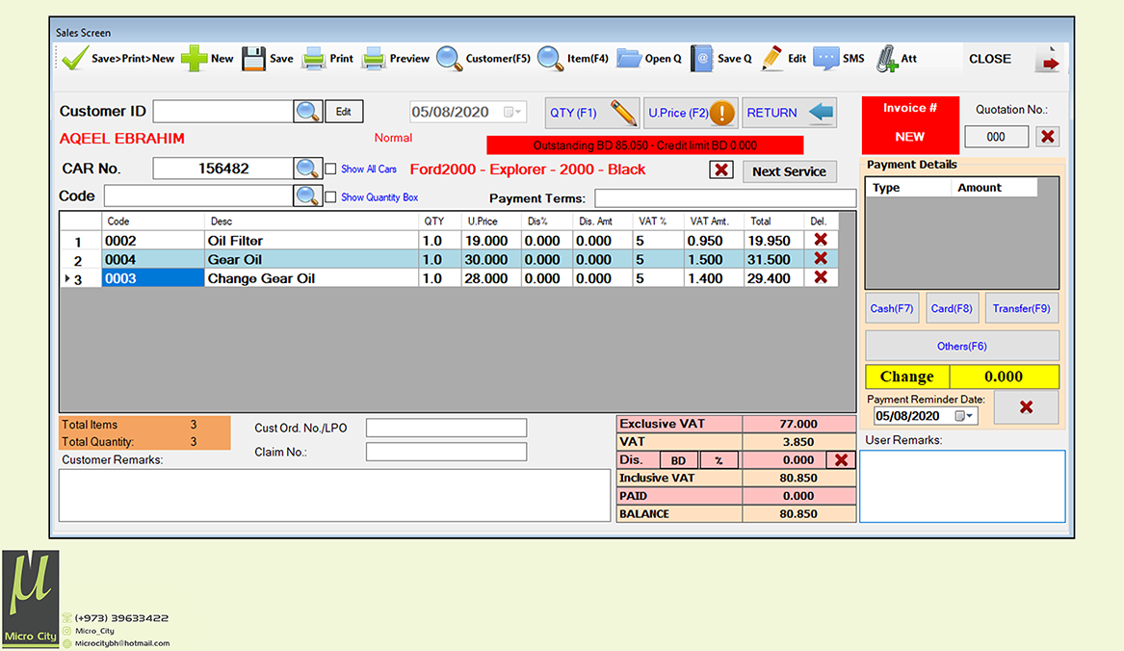Open the invoice date dropdown
Viewport: 1124px width, 651px height.
pyautogui.click(x=513, y=112)
